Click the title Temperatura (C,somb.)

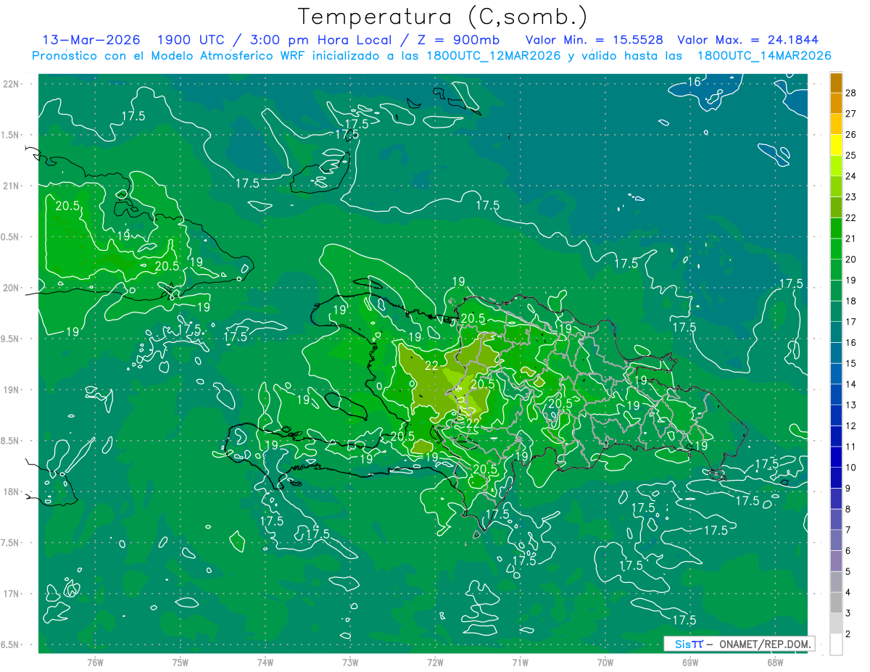click(443, 17)
